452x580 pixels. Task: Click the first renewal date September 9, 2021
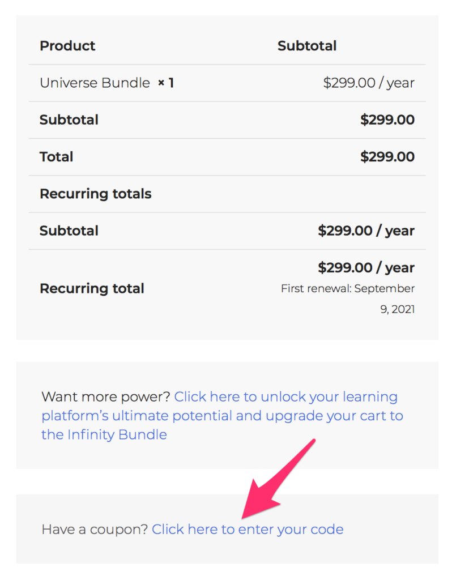pos(348,298)
